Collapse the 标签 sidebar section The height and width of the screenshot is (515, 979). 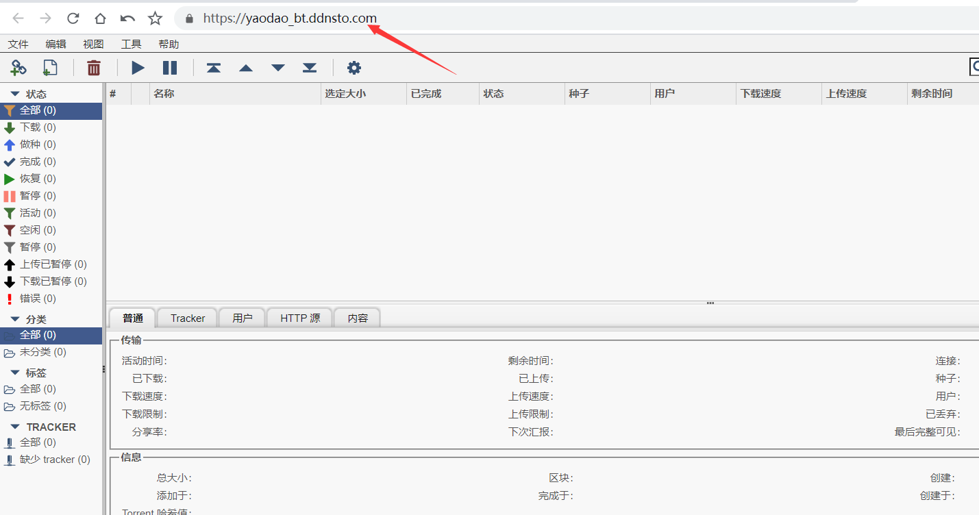[15, 373]
